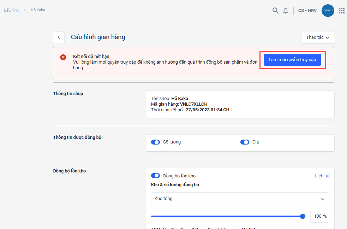This screenshot has height=229, width=347.
Task: Open the search magnifier icon
Action: click(x=275, y=11)
